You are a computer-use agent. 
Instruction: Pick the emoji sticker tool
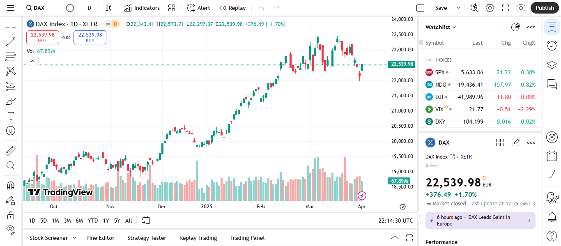click(x=11, y=130)
